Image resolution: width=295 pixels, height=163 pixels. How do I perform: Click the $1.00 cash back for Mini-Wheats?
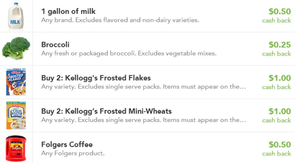[280, 111]
